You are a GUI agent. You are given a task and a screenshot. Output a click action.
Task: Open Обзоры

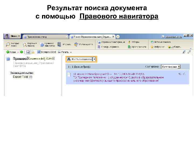pyautogui.click(x=134, y=42)
